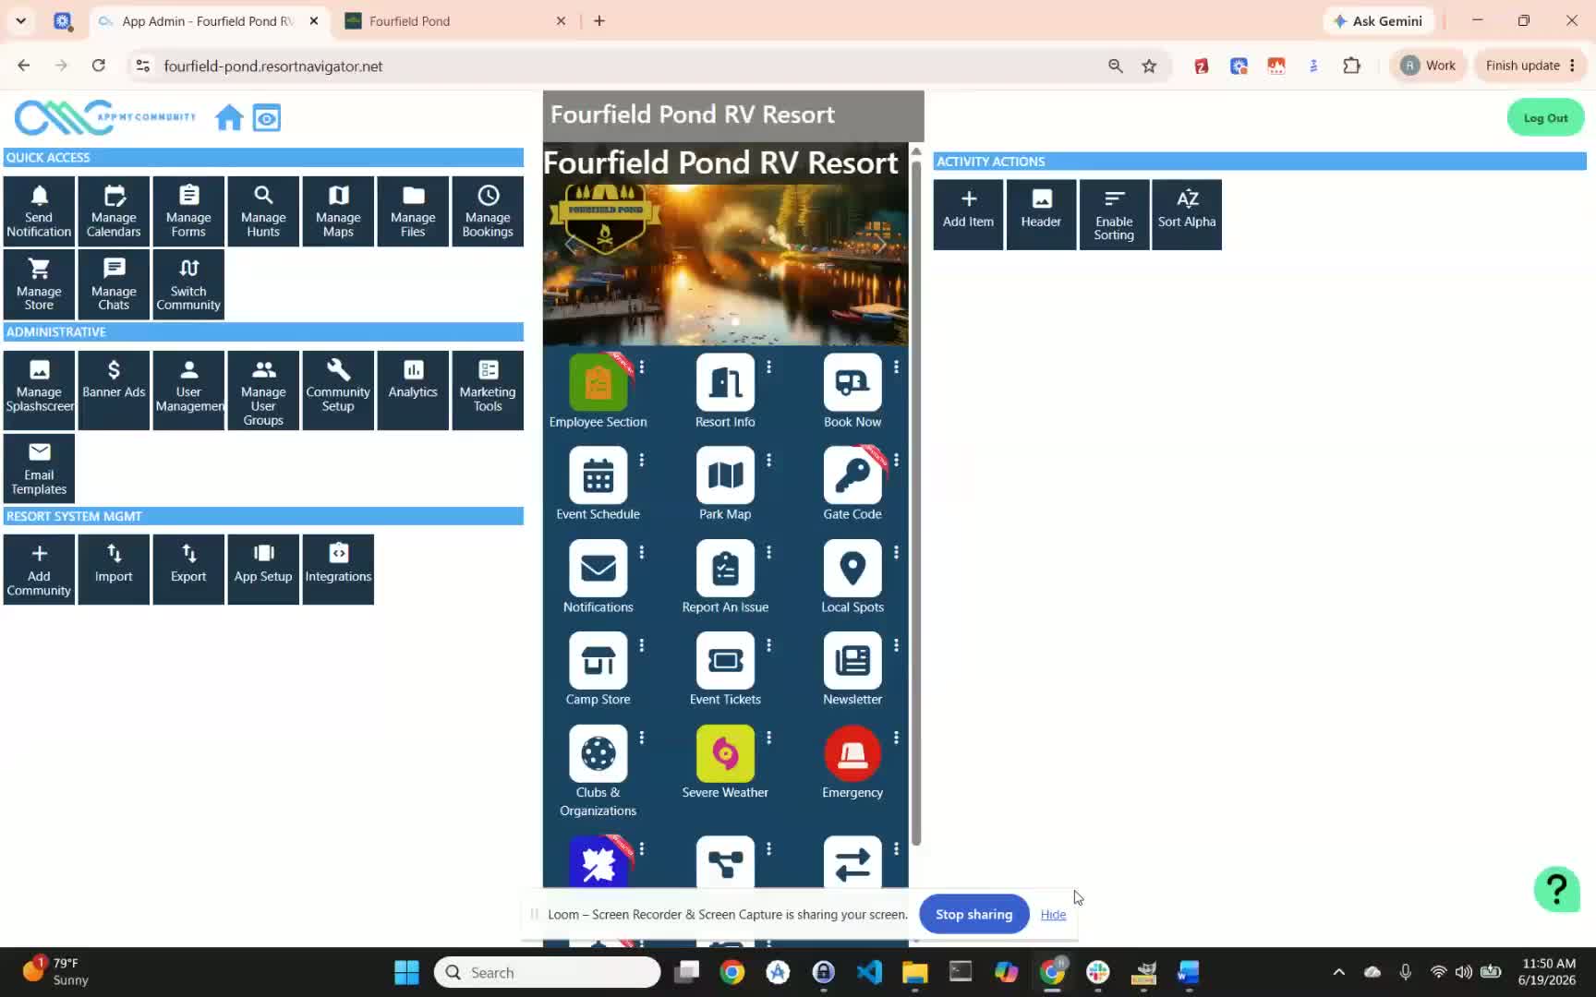Open Send Notification quick access tile

(x=39, y=211)
